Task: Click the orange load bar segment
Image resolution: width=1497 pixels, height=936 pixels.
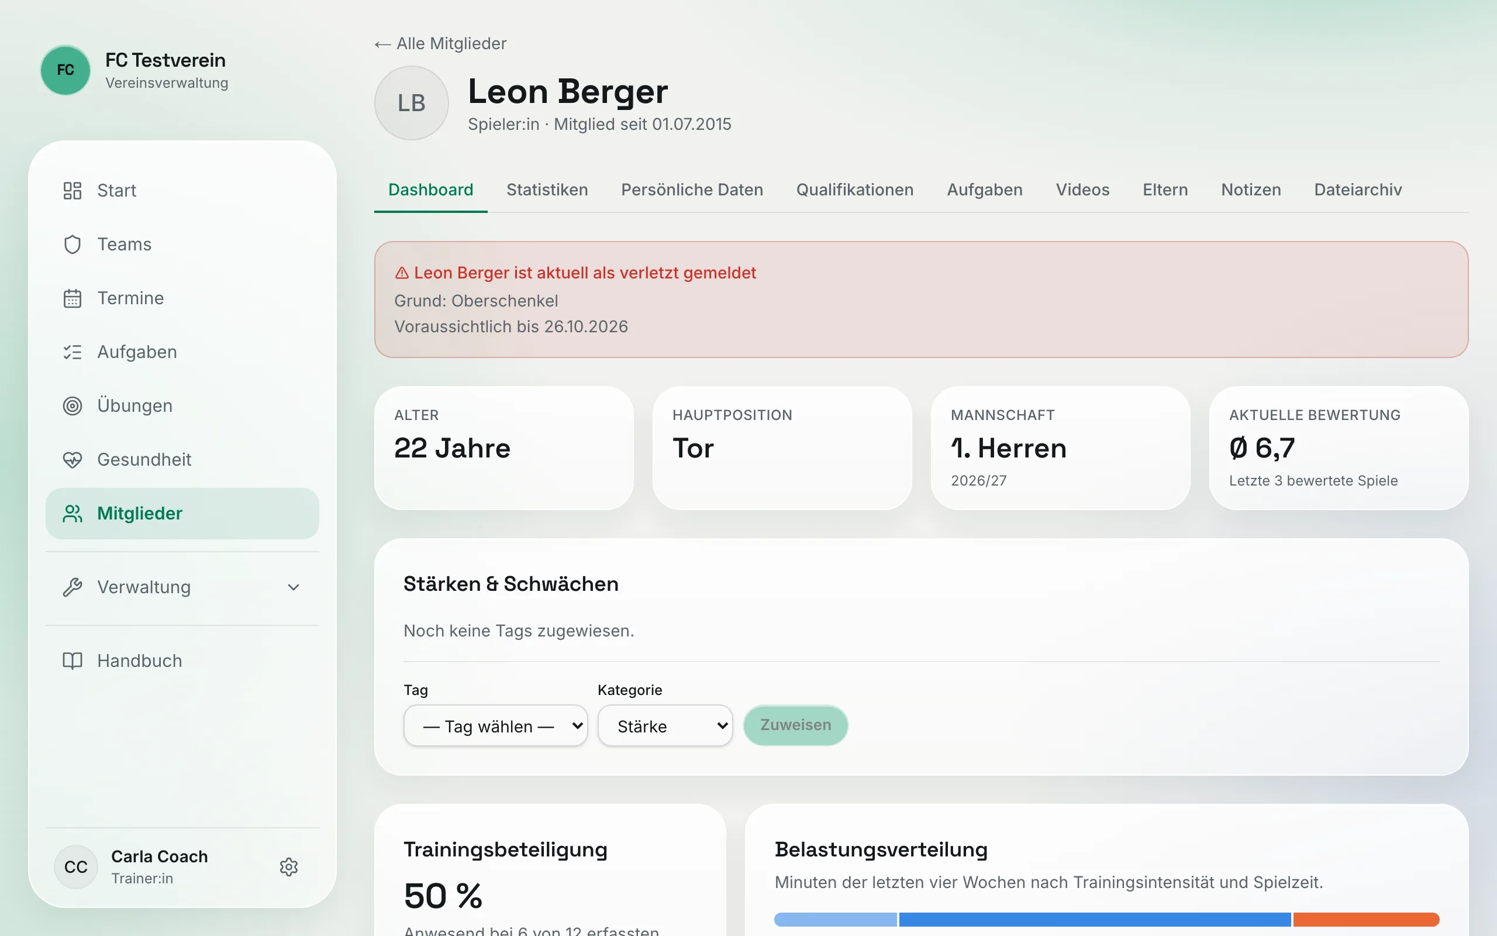Action: click(x=1366, y=919)
